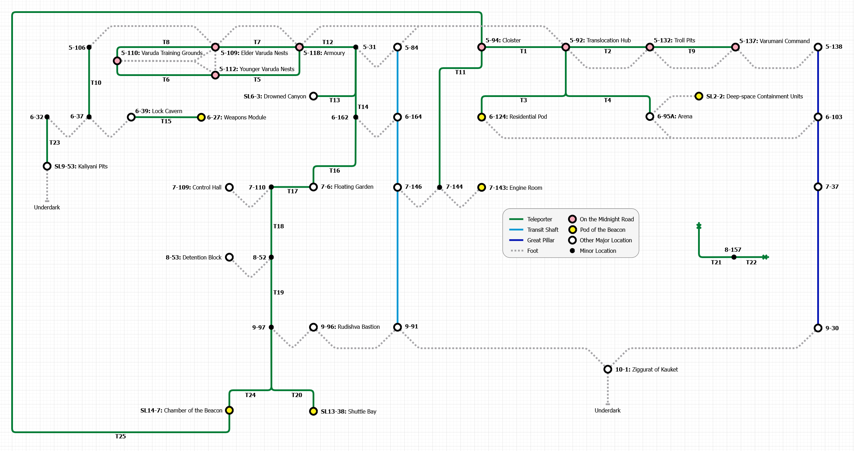The image size is (854, 451).
Task: Select the Underdark label below Ziggurat of Kauket
Action: tap(607, 410)
